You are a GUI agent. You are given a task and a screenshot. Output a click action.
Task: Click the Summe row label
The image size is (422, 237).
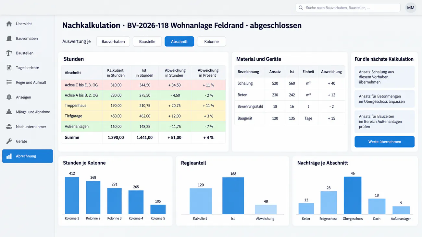click(x=72, y=138)
